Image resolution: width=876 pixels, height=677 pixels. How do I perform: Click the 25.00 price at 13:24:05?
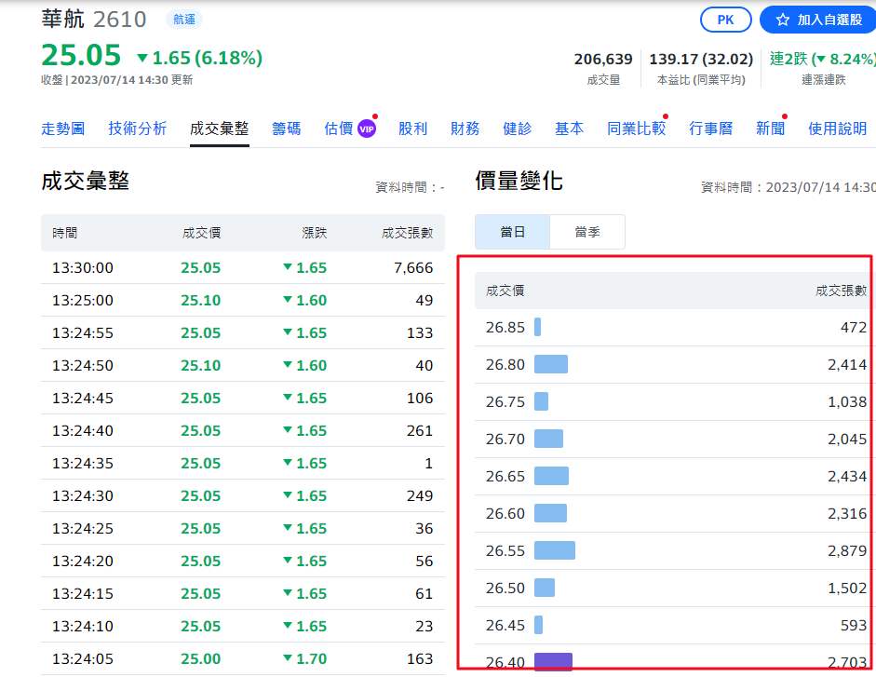(x=200, y=659)
